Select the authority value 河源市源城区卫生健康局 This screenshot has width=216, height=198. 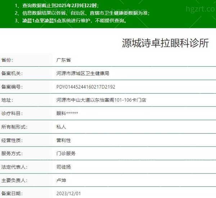click(x=83, y=73)
